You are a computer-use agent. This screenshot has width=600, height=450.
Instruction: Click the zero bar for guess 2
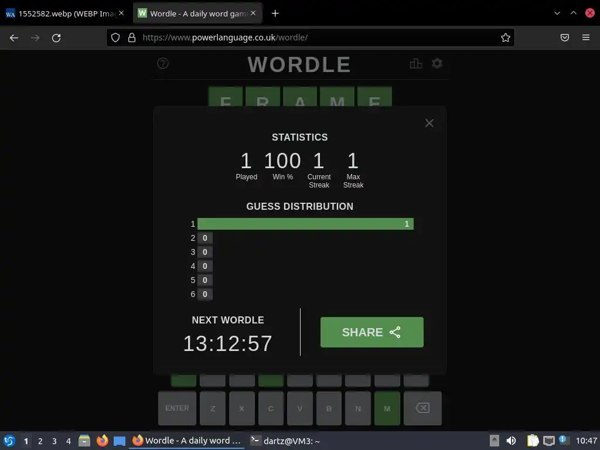[204, 238]
